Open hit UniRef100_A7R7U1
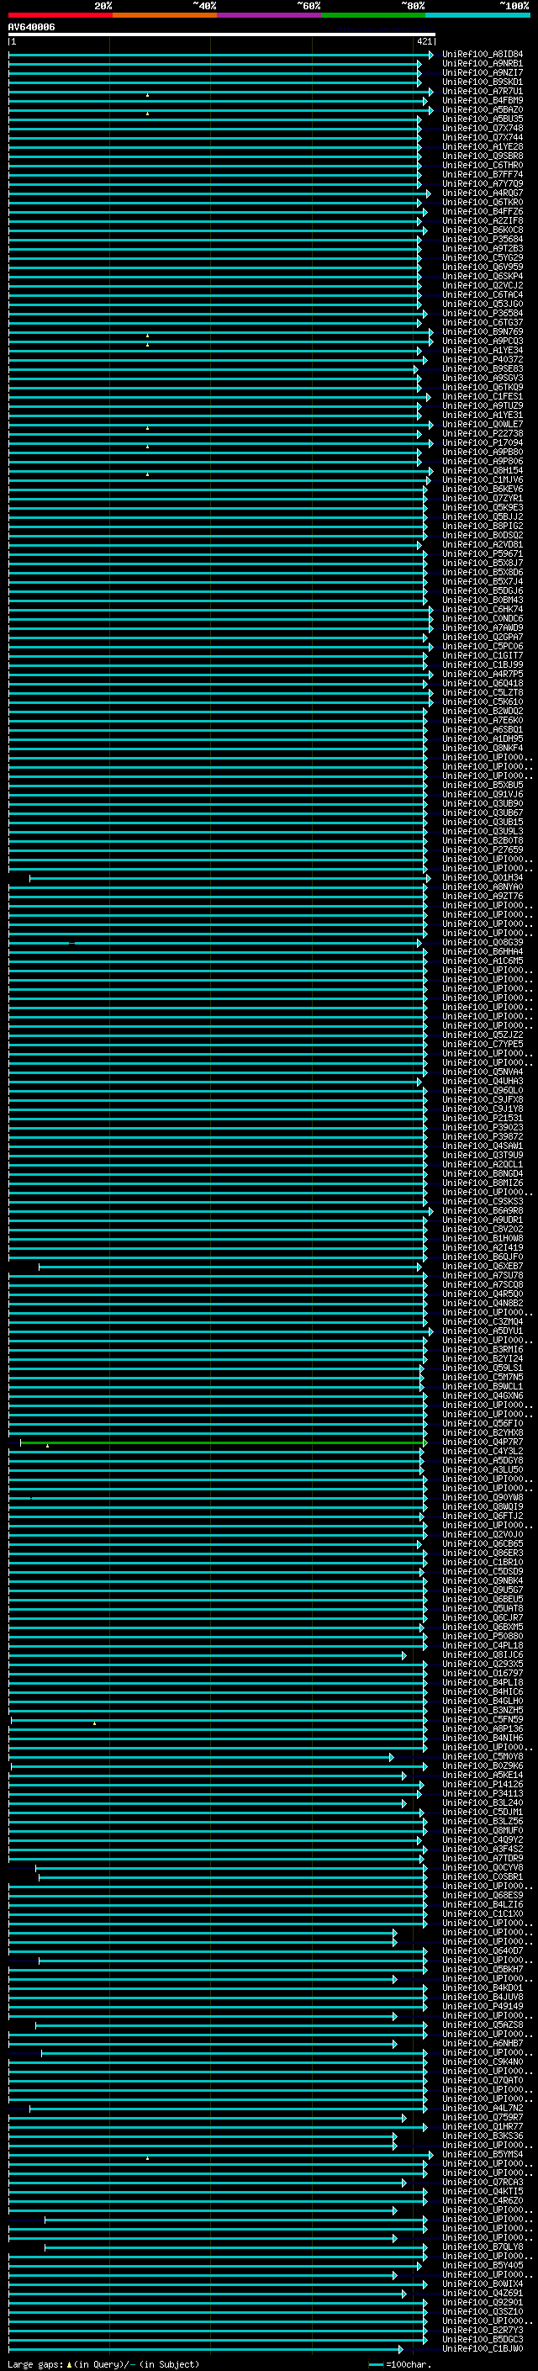This screenshot has height=2371, width=538. click(x=482, y=91)
